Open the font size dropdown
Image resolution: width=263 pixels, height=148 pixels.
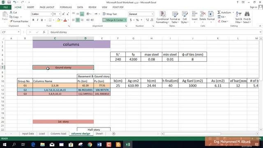pyautogui.click(x=60, y=14)
